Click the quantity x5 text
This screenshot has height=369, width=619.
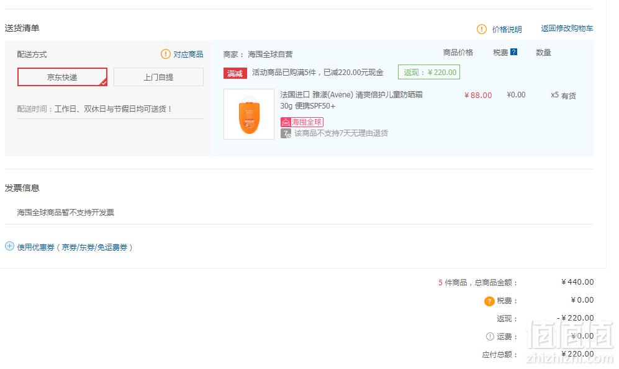click(554, 95)
